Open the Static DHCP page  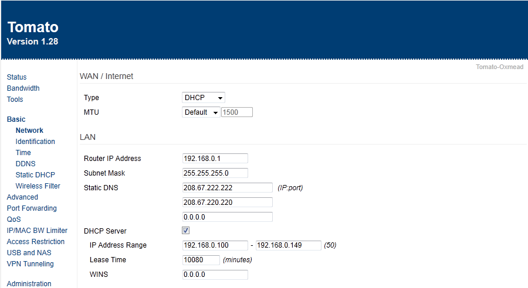pos(35,174)
